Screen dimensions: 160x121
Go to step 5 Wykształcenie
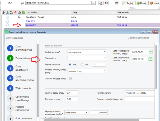click(x=10, y=88)
